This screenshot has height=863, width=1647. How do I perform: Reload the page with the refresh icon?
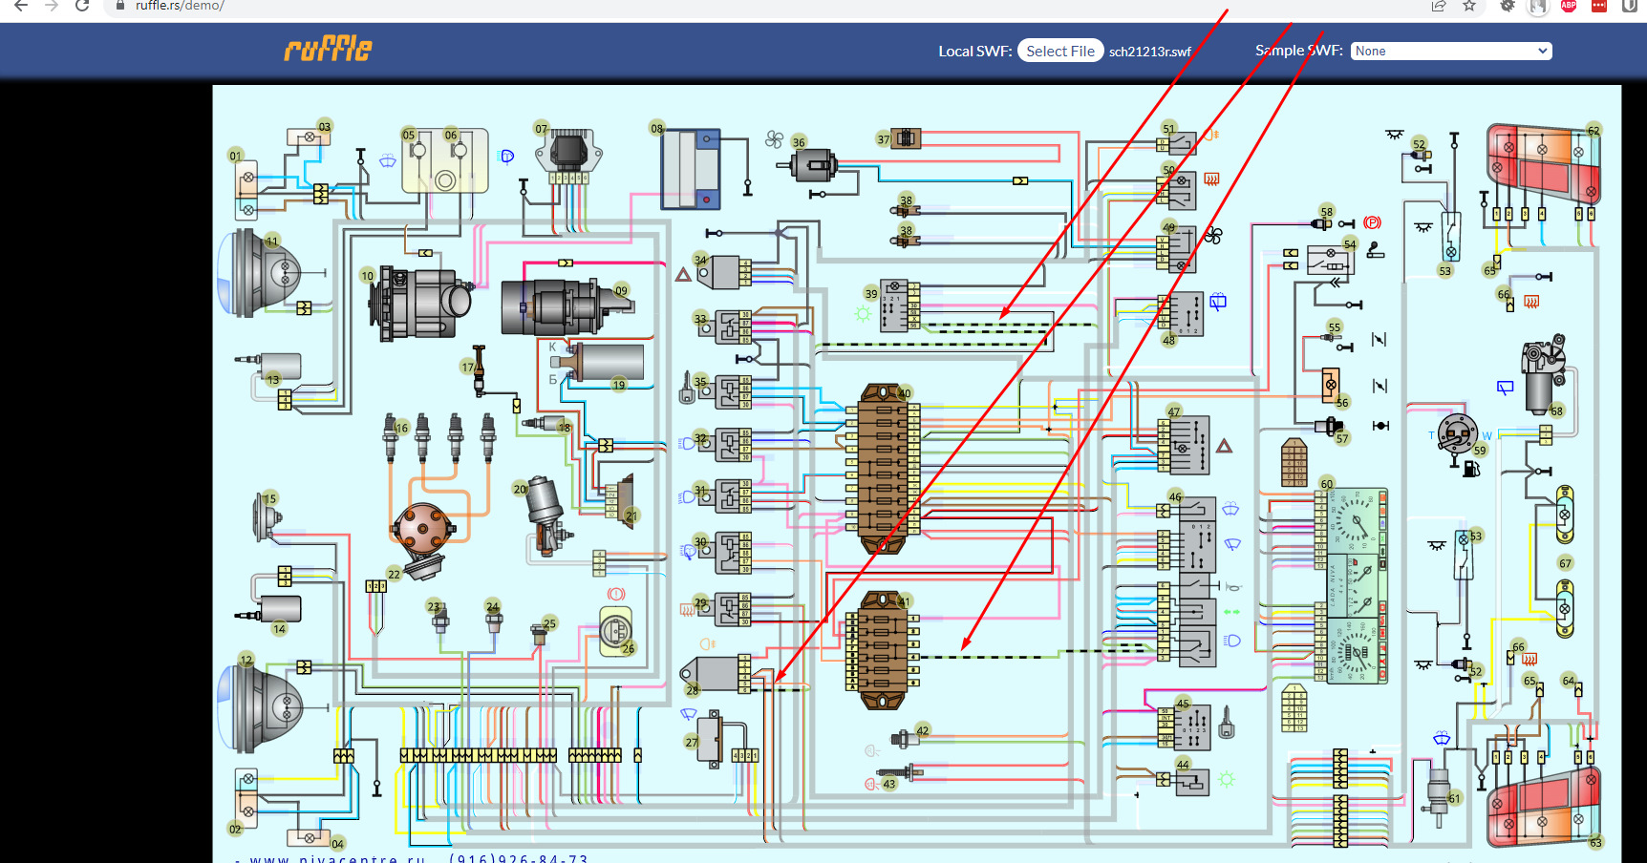pos(82,6)
